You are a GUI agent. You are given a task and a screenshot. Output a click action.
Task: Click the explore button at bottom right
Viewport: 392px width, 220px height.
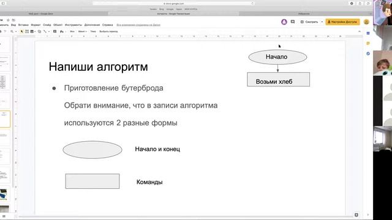click(356, 215)
